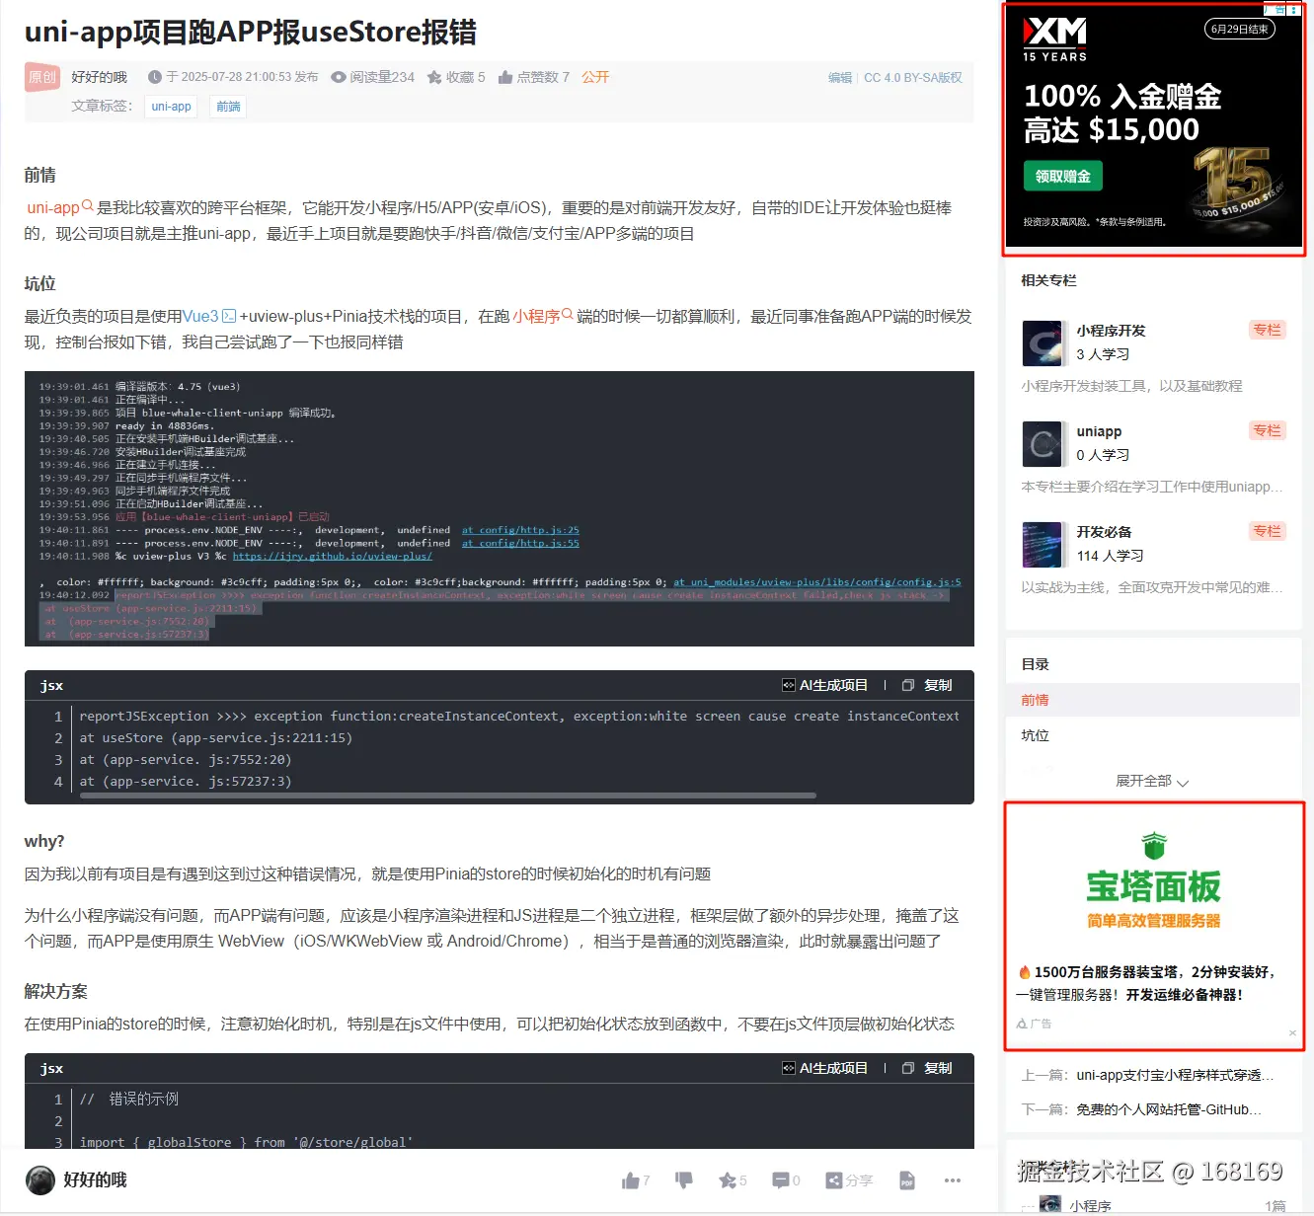Click the search icon beside 小程序 keyword

click(568, 316)
